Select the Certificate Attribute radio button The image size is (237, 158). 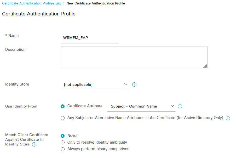[x=62, y=106]
